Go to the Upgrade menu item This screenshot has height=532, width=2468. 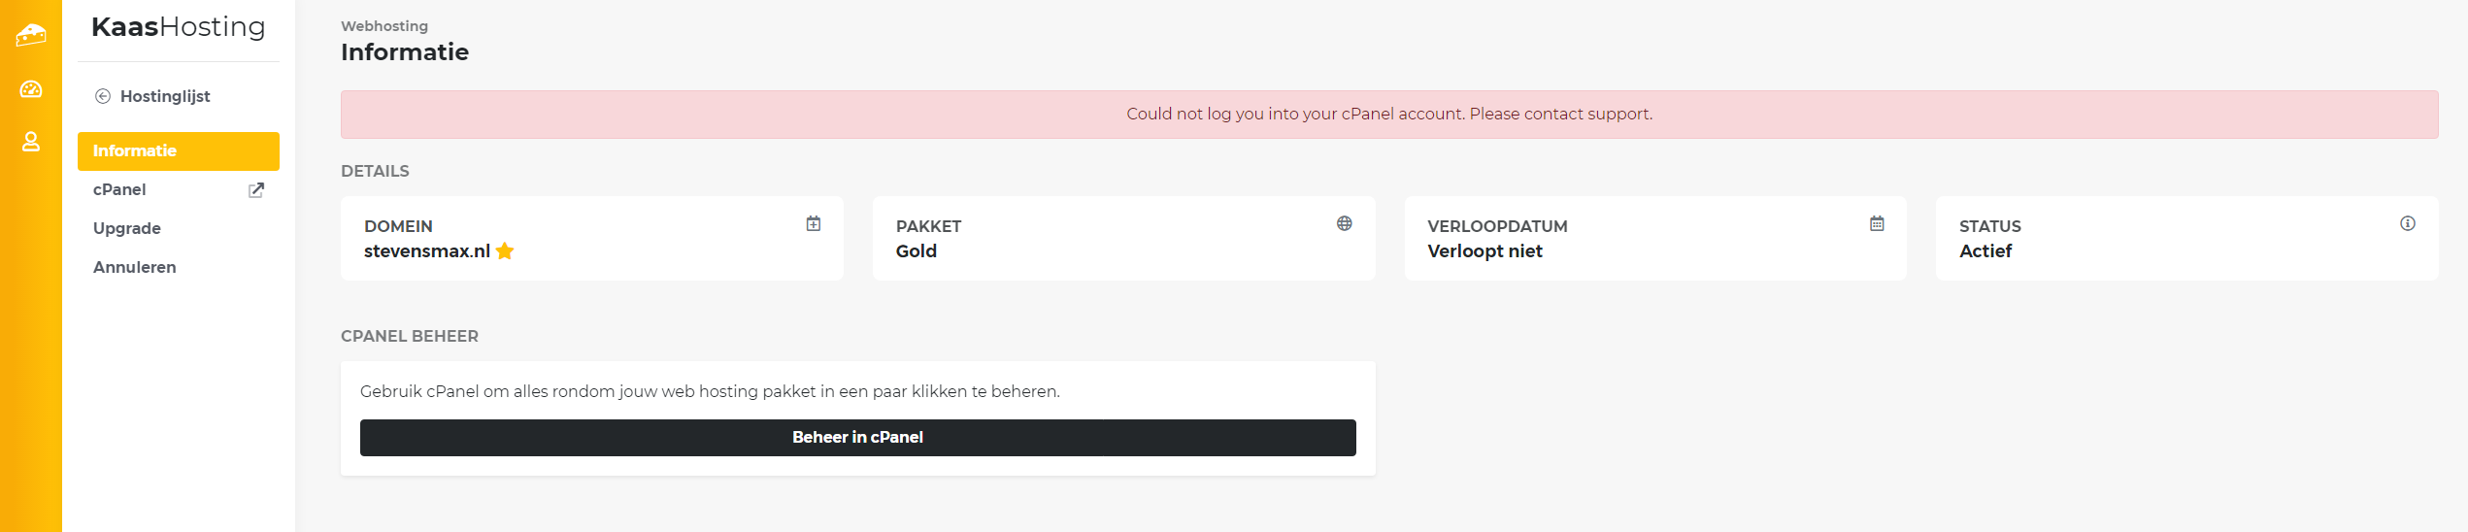pos(127,229)
